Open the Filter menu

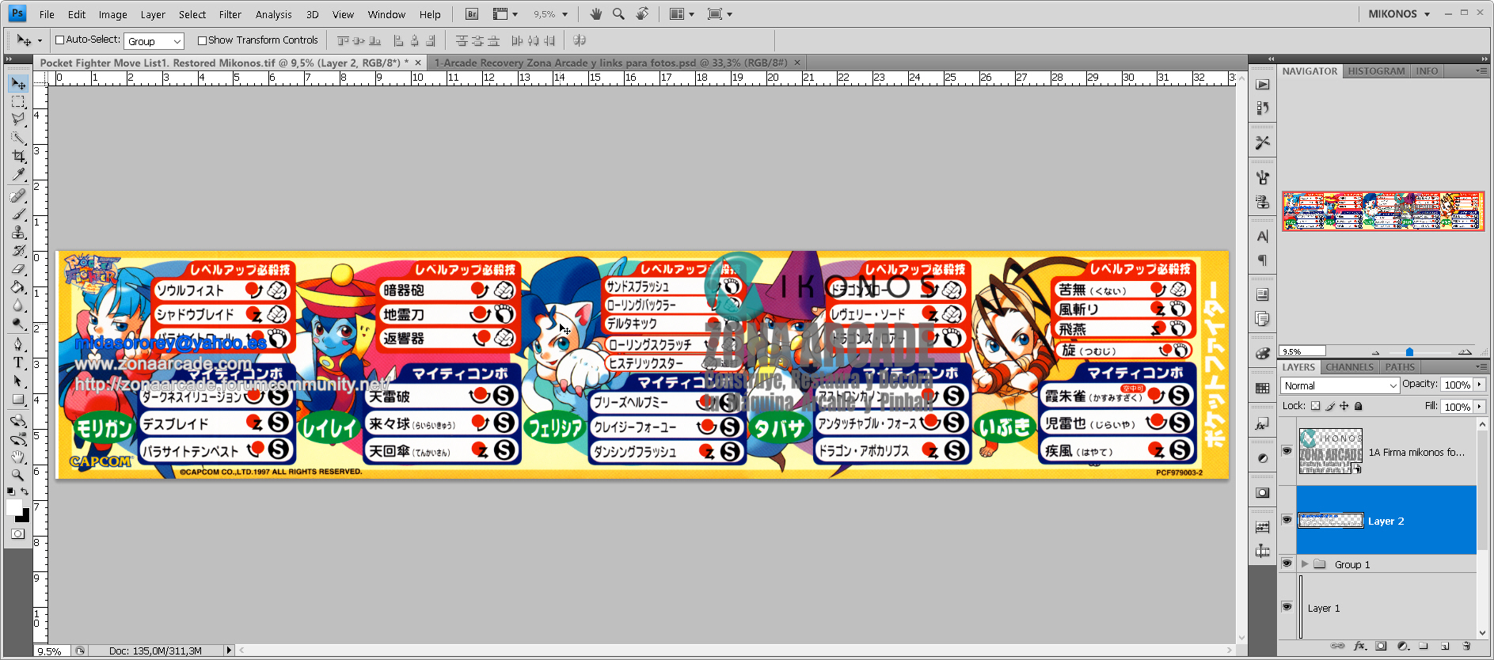coord(230,14)
